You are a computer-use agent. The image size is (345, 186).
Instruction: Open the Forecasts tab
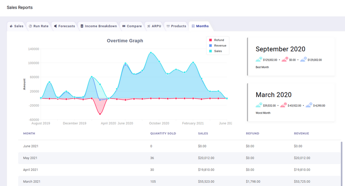tap(64, 26)
